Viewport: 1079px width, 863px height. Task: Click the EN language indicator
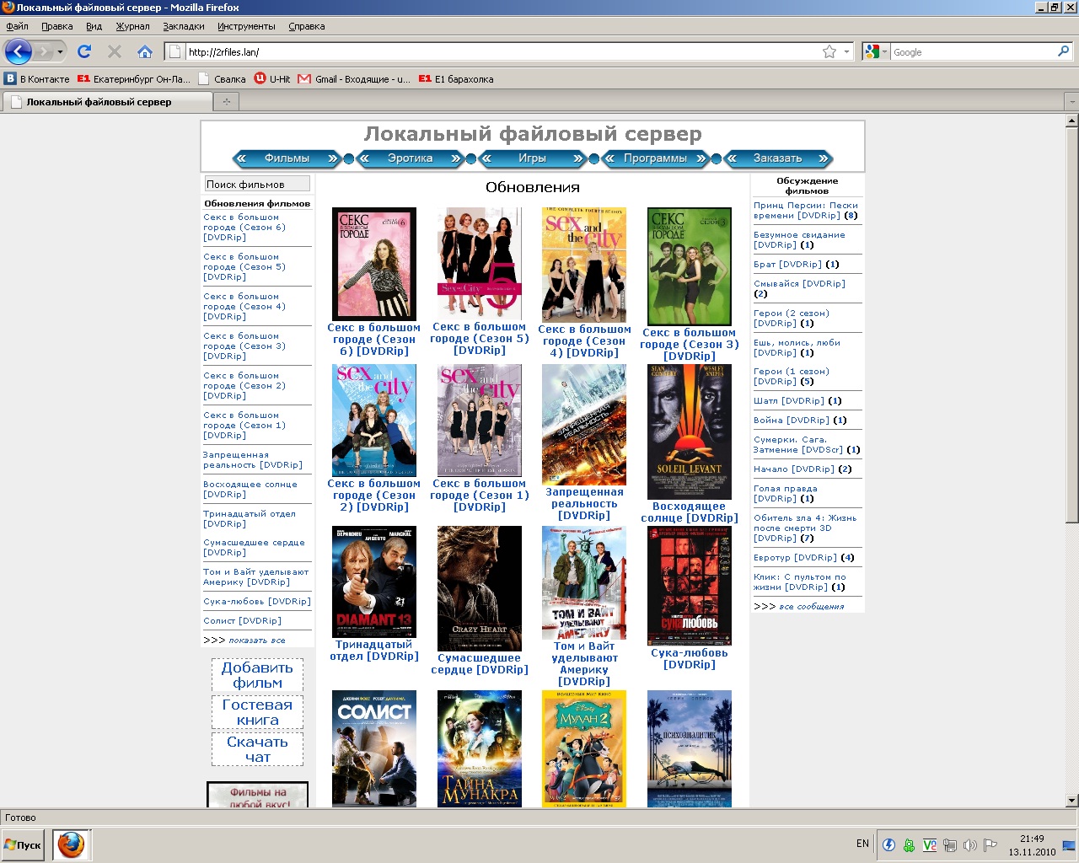(862, 844)
